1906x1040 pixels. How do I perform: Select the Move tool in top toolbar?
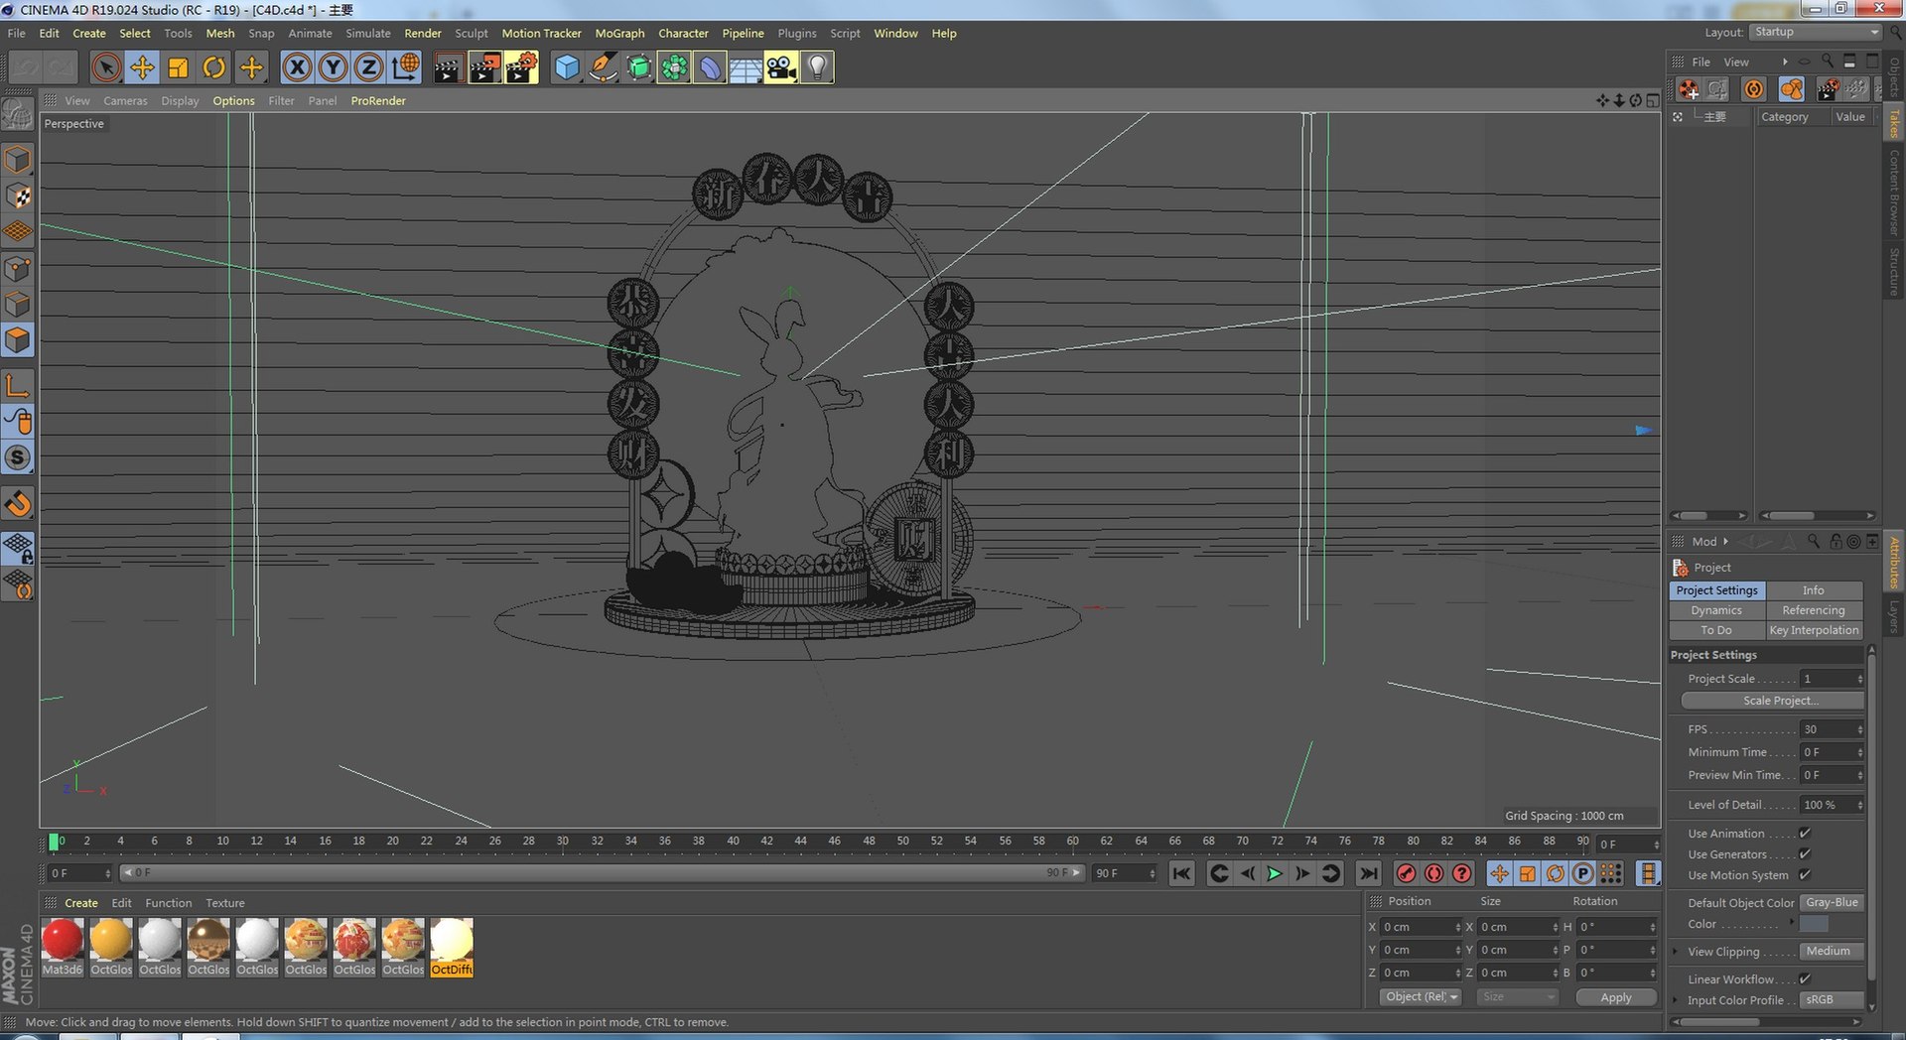pyautogui.click(x=142, y=67)
